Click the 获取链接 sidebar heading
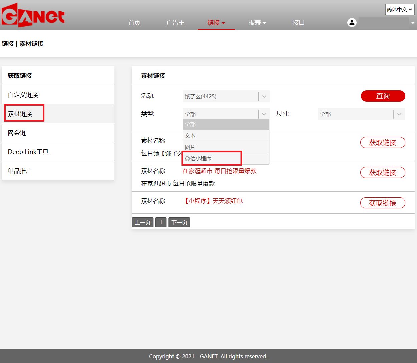This screenshot has width=417, height=363. click(x=20, y=76)
